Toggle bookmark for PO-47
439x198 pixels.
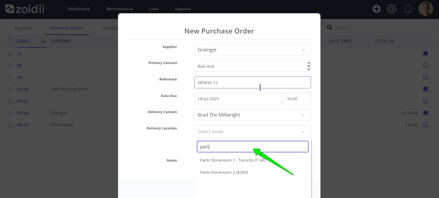tap(425, 101)
